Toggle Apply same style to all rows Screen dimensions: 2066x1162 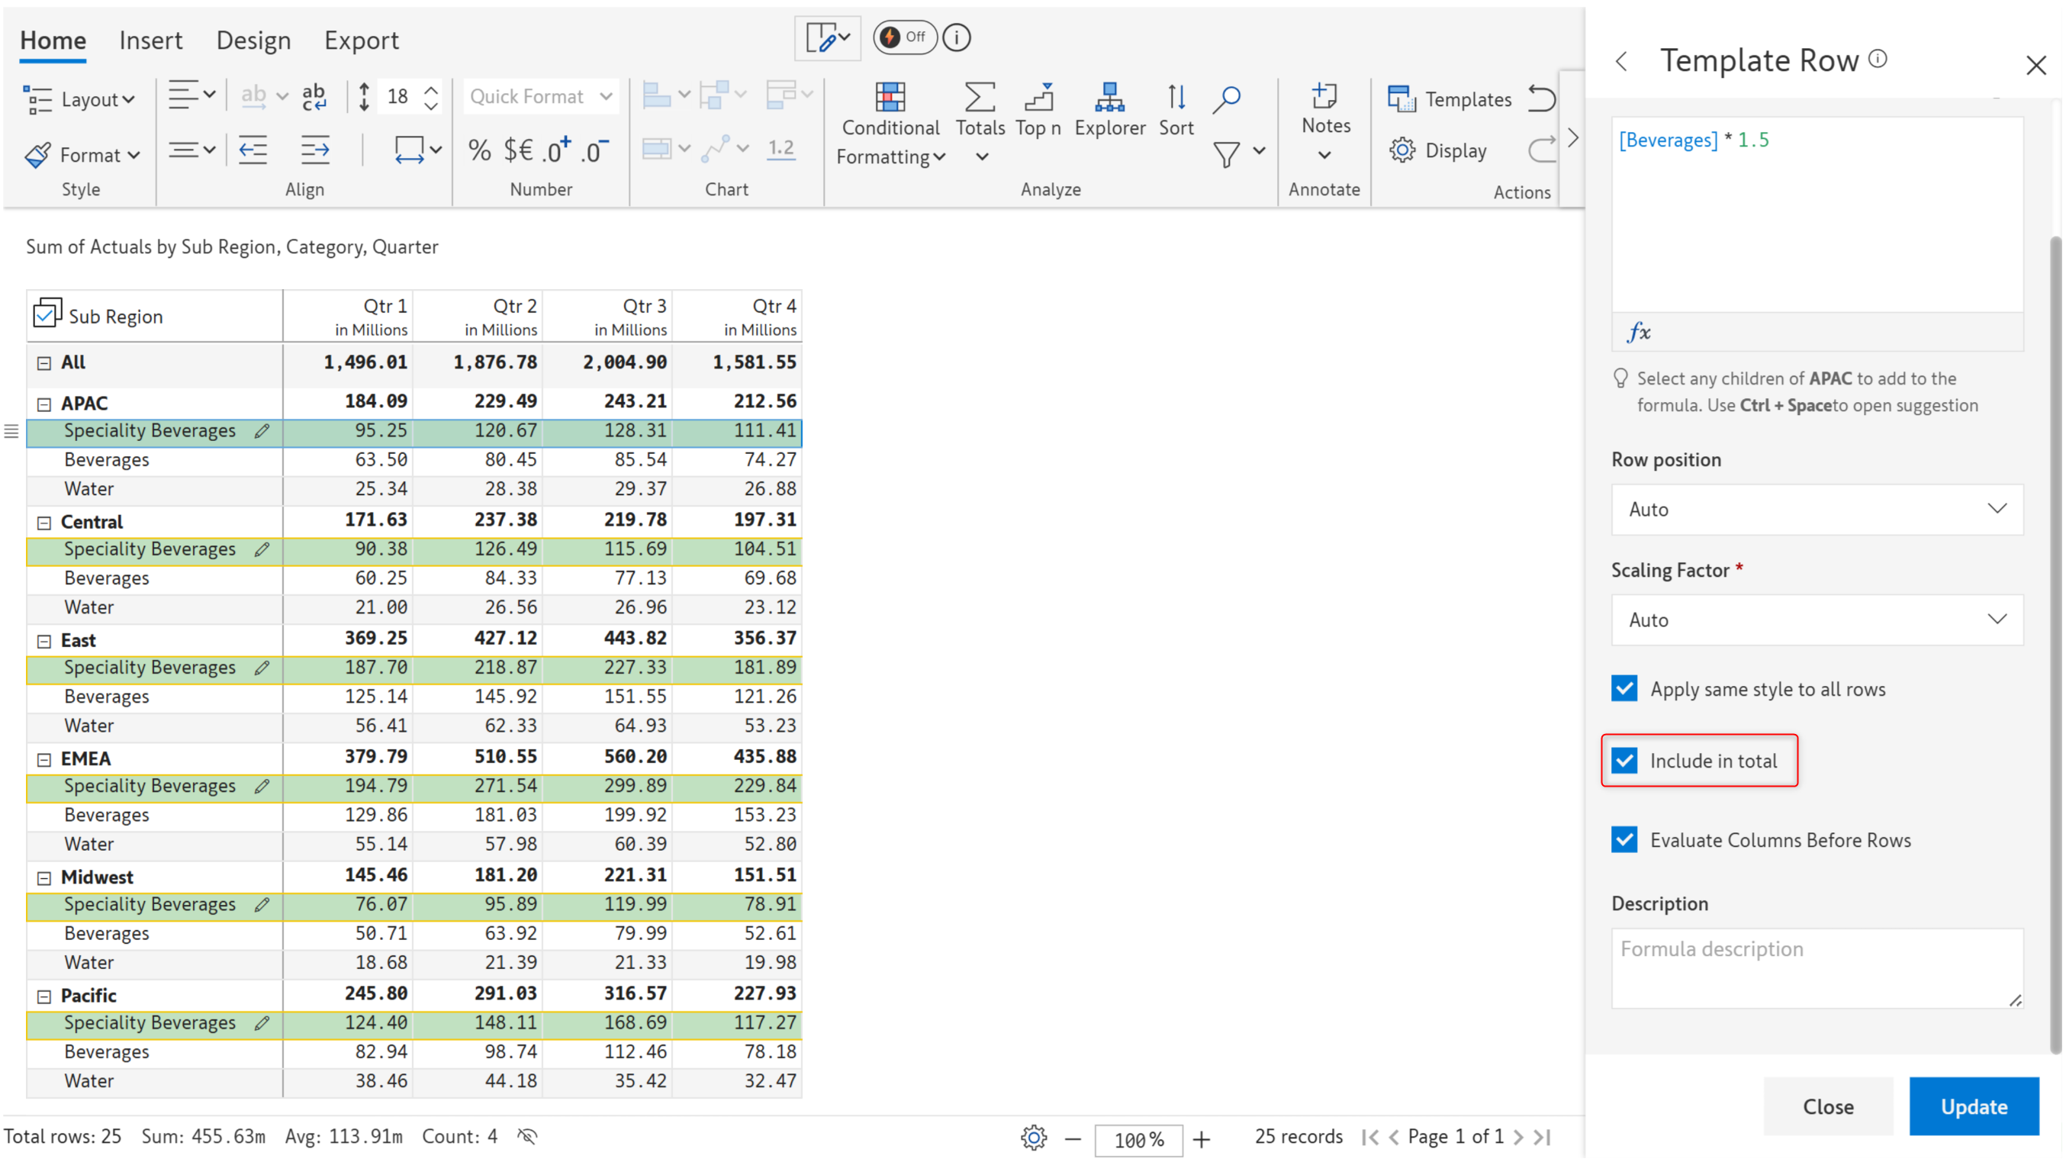[1625, 689]
